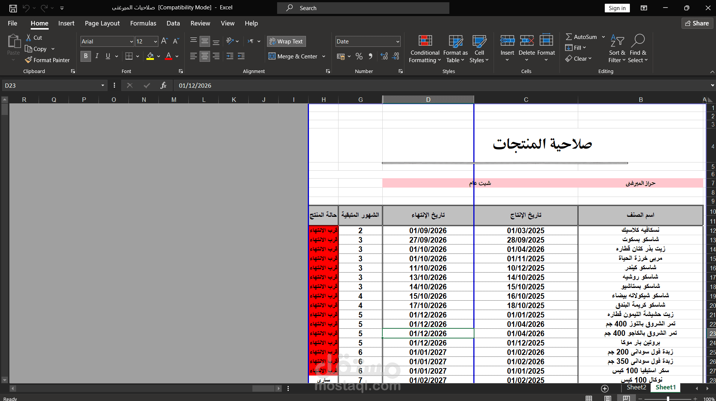Click the Borders icon
The width and height of the screenshot is (716, 401).
pyautogui.click(x=129, y=56)
